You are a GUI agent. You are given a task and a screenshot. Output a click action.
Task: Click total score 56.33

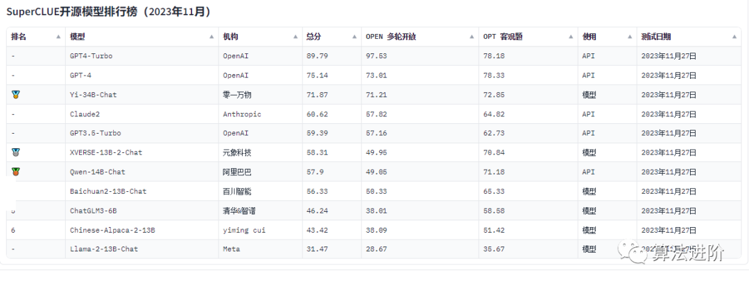(x=317, y=191)
